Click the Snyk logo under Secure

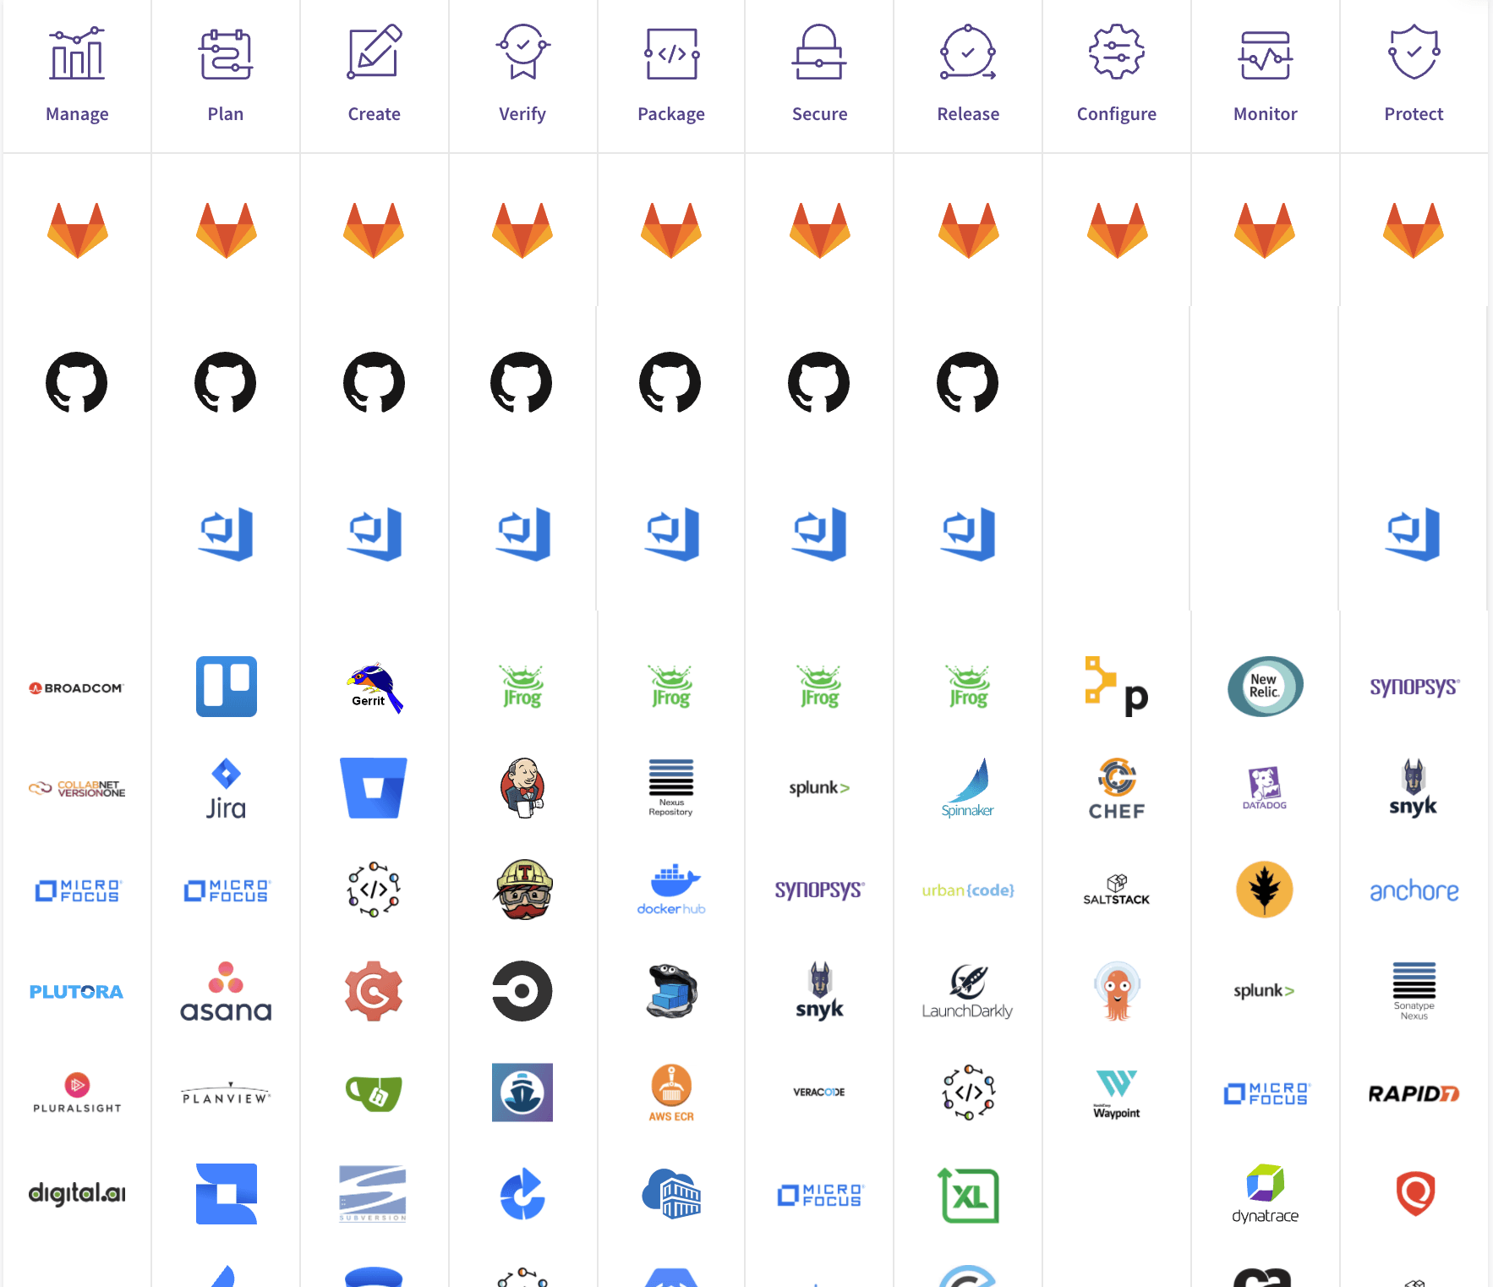pyautogui.click(x=819, y=991)
